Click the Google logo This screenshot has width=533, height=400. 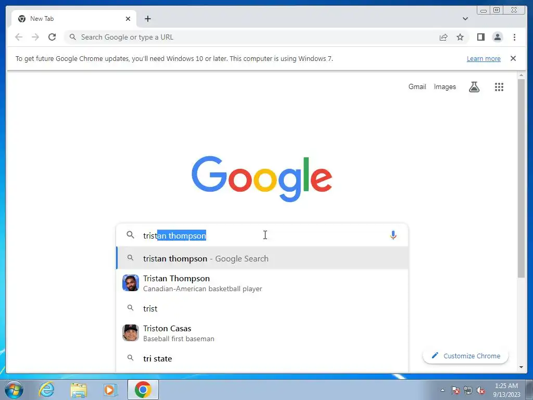click(x=262, y=179)
